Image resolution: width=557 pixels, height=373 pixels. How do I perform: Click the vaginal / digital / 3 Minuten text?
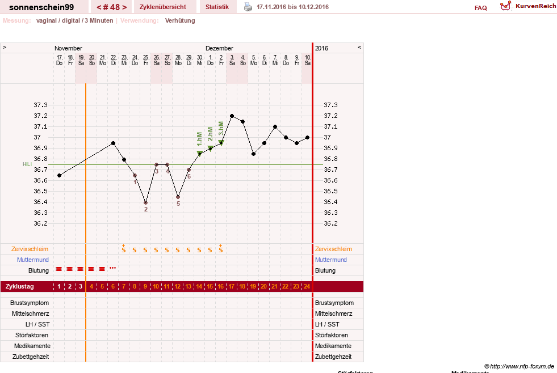tap(74, 20)
